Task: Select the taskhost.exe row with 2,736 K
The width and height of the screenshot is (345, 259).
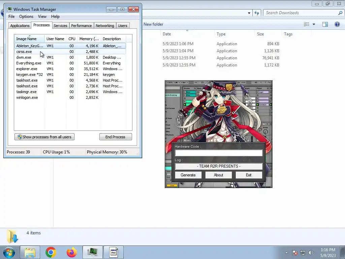Action: pyautogui.click(x=70, y=86)
